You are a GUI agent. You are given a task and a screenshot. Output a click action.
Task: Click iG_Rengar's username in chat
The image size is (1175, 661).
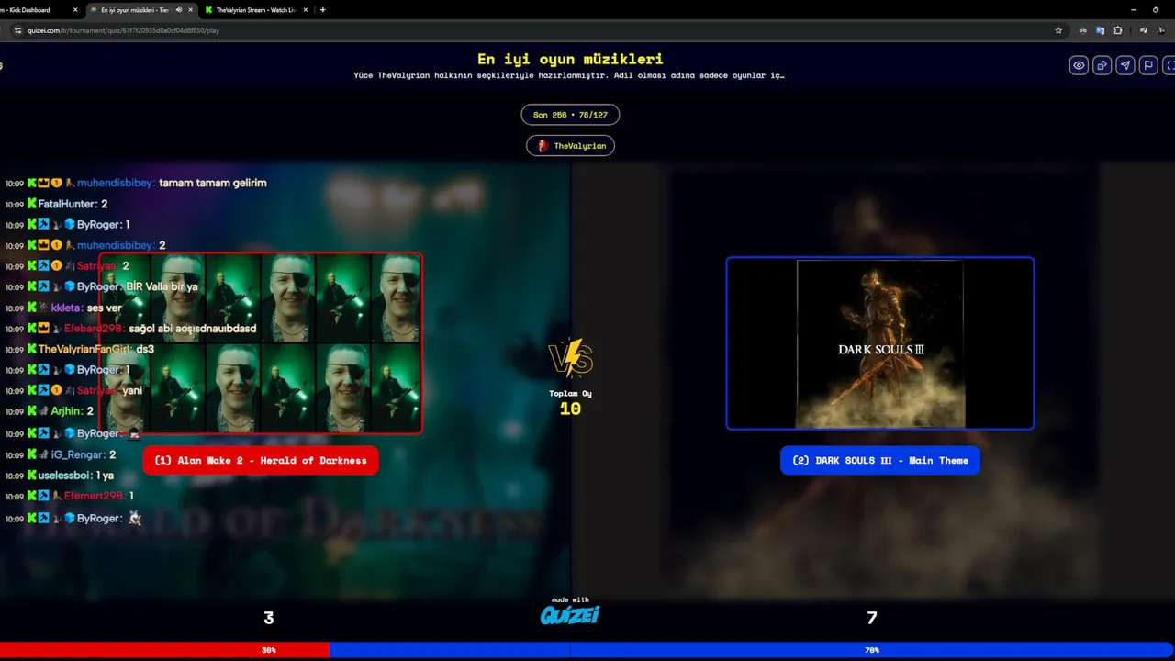pos(78,454)
